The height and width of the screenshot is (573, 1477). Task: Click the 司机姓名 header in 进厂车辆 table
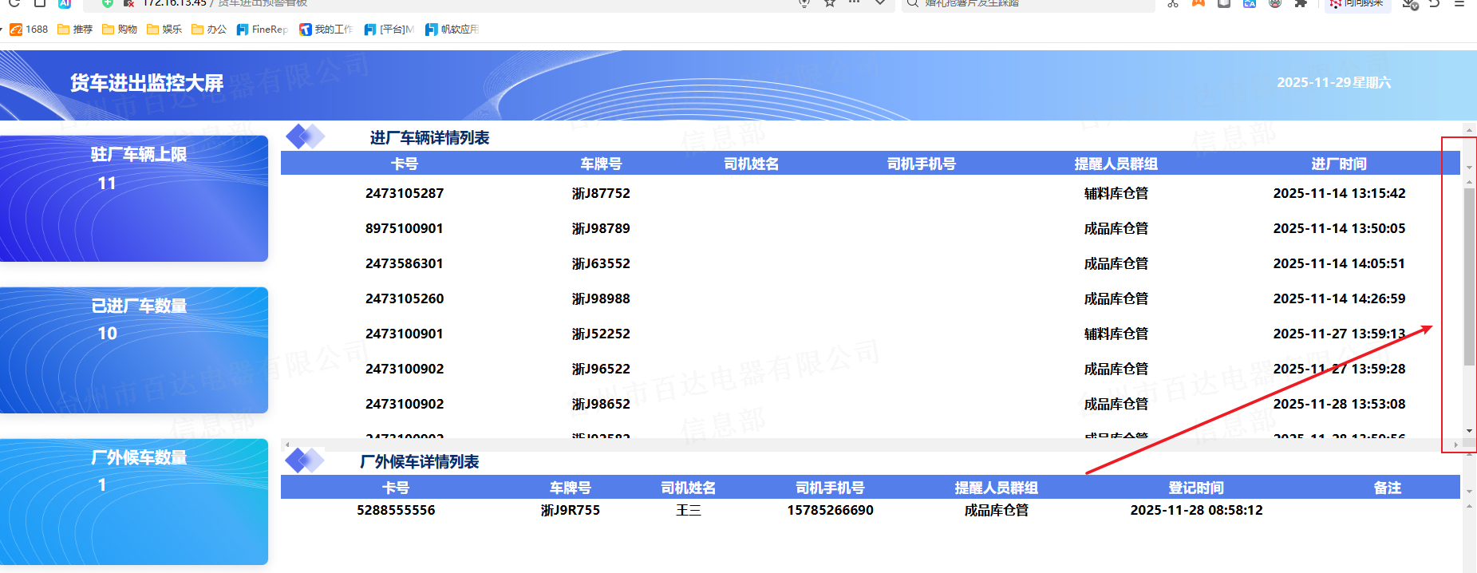coord(751,164)
